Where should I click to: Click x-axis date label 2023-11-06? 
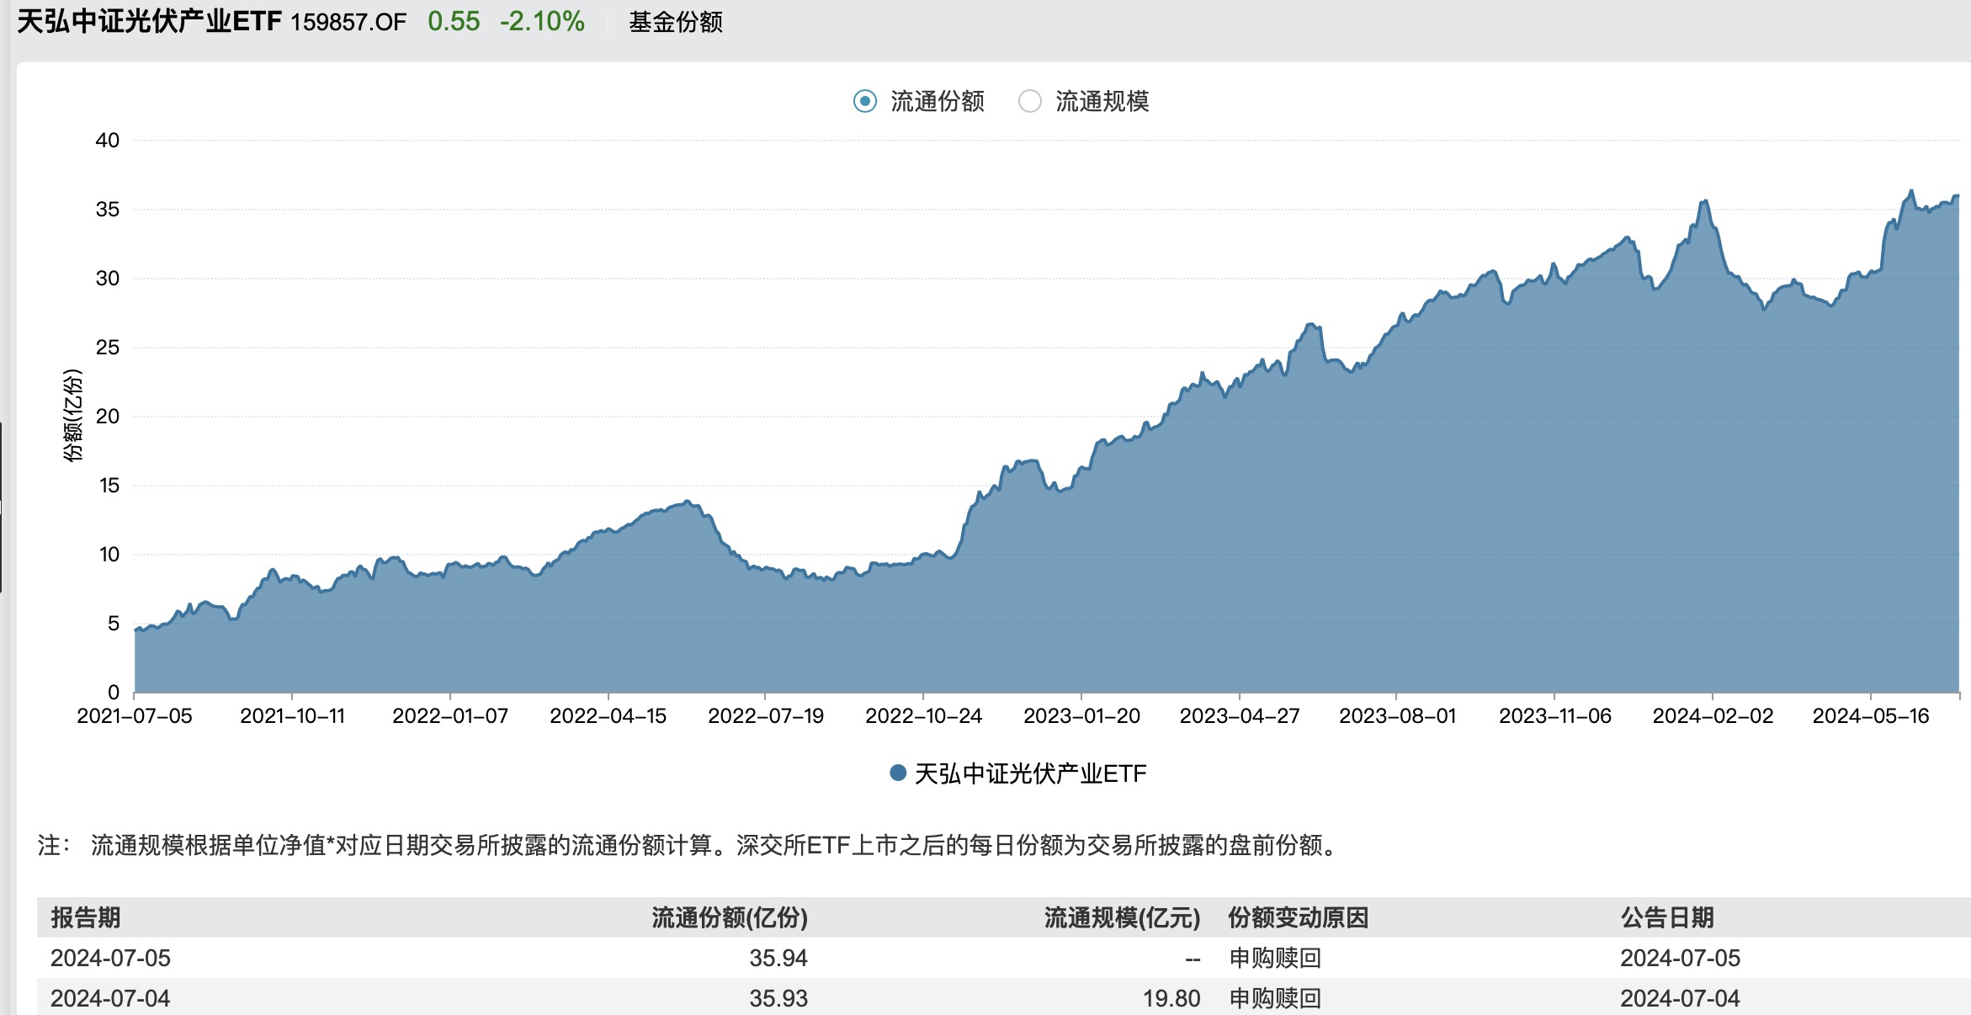pos(1555,716)
